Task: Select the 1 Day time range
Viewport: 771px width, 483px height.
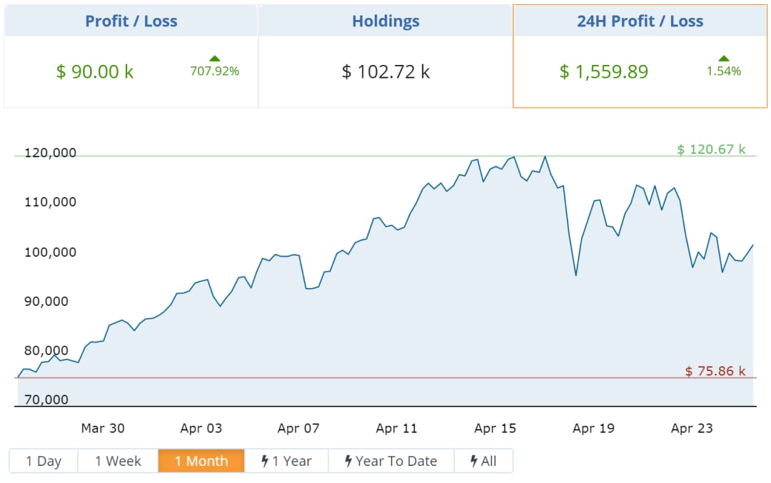Action: (44, 461)
